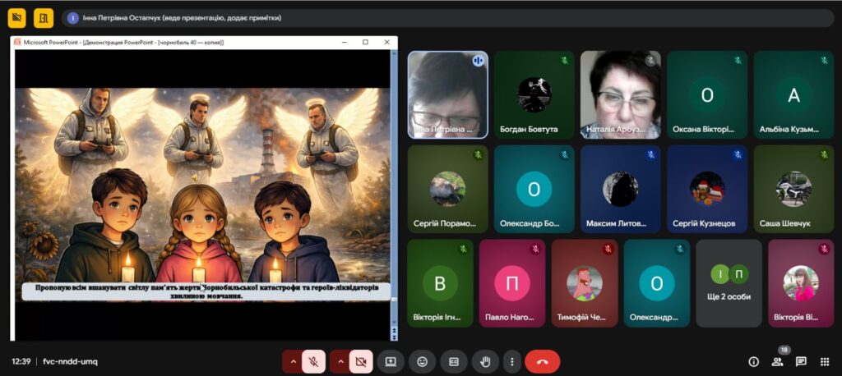The height and width of the screenshot is (376, 842).
Task: Expand audio settings arrow beside microphone
Action: [x=292, y=361]
